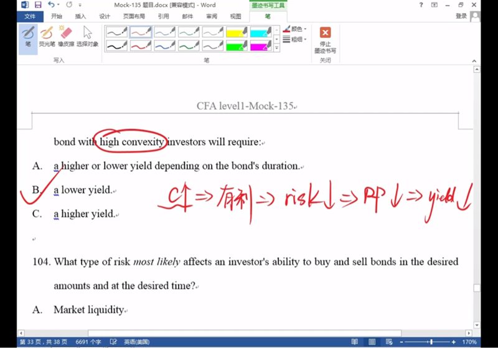Undo the last action

pos(51,5)
